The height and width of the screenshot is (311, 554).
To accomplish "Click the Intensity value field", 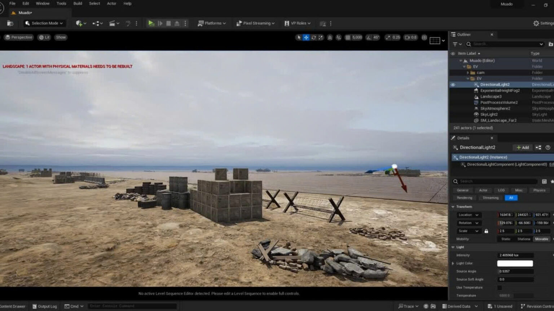I will [515, 255].
